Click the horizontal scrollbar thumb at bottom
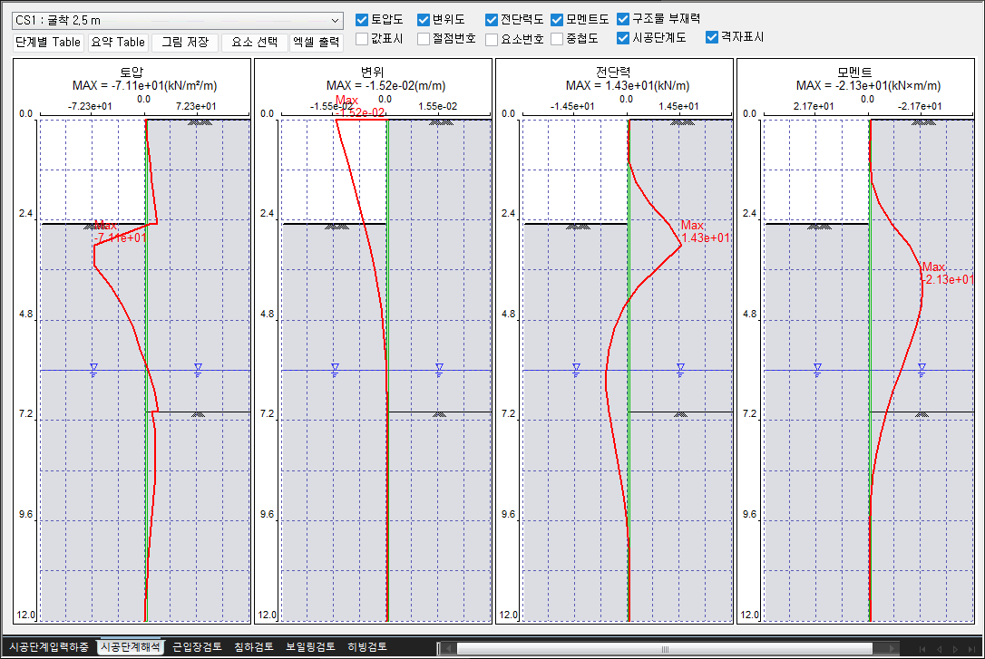 point(662,648)
